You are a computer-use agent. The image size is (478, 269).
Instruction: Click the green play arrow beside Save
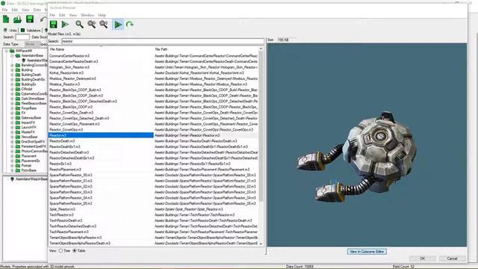(65, 25)
